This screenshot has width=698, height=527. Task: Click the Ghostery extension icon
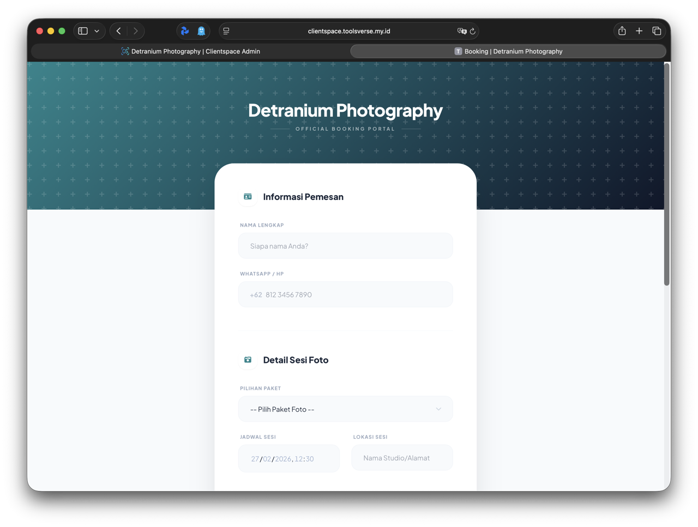coord(201,31)
